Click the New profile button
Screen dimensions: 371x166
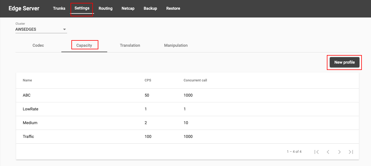[x=345, y=62]
